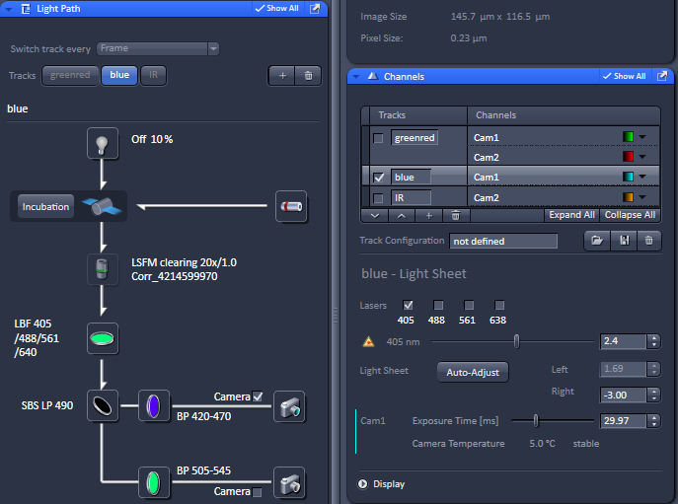The width and height of the screenshot is (678, 504).
Task: Select the greenred track tab
Action: tap(69, 75)
